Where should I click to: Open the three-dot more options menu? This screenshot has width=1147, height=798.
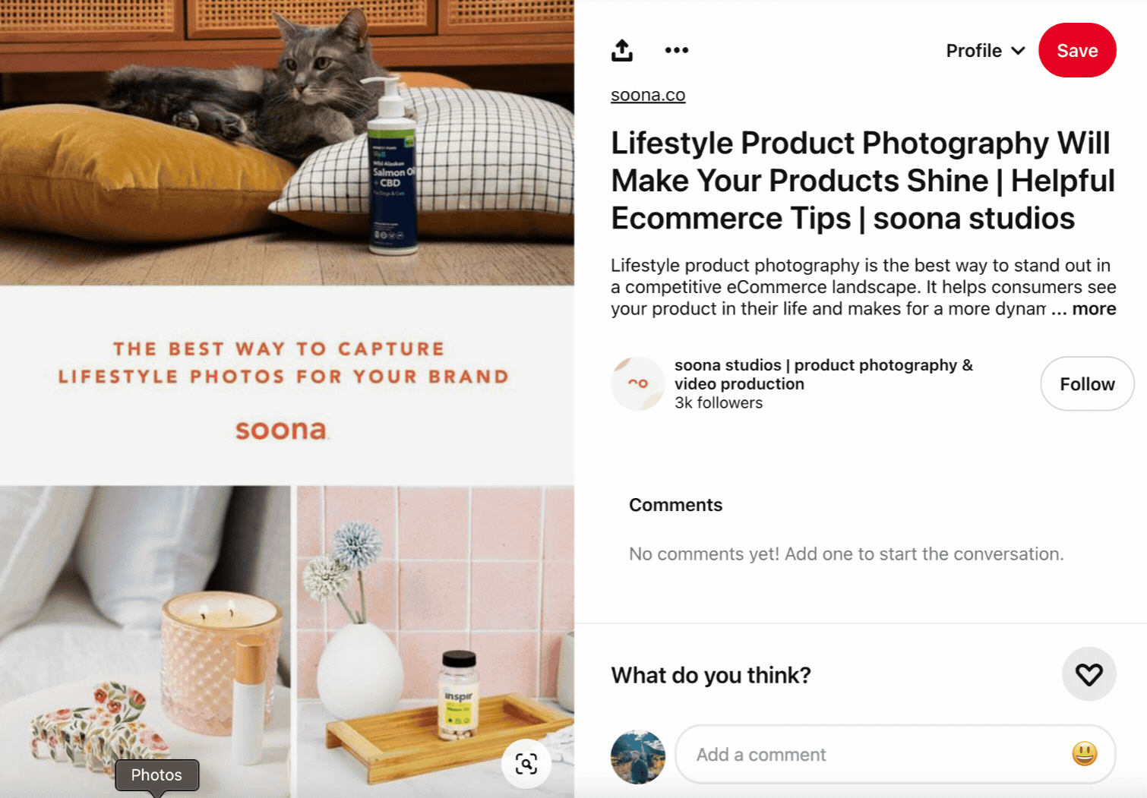coord(676,50)
